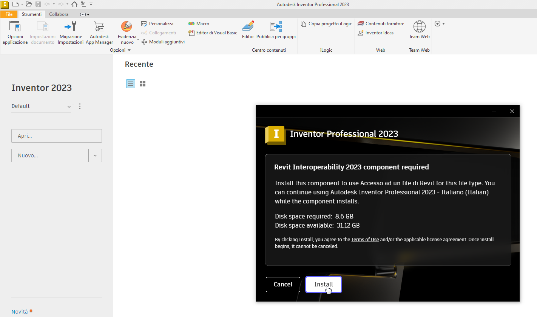Click the Undo arrow icon
Image resolution: width=537 pixels, height=317 pixels.
pyautogui.click(x=47, y=4)
